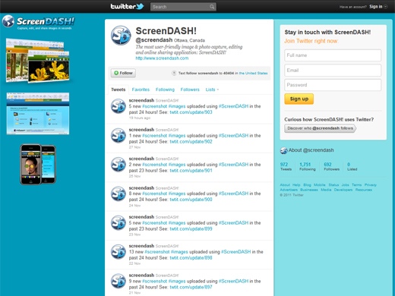Screen dimensions: 395x296
Task: Open link twtit.com/update/900
Action: click(191, 200)
